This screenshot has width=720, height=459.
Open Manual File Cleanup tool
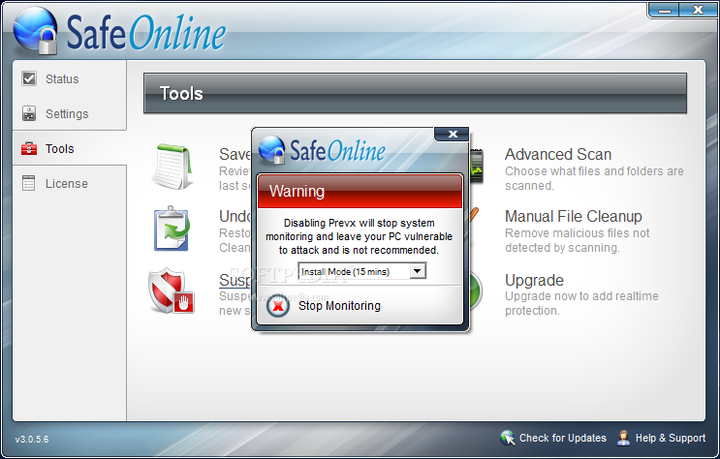coord(574,216)
